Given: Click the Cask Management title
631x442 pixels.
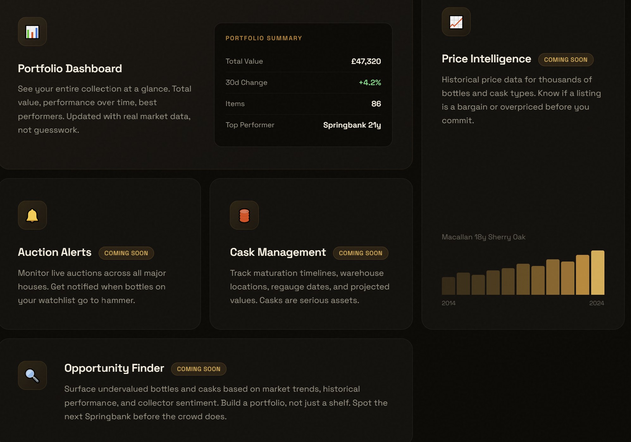Looking at the screenshot, I should 278,252.
